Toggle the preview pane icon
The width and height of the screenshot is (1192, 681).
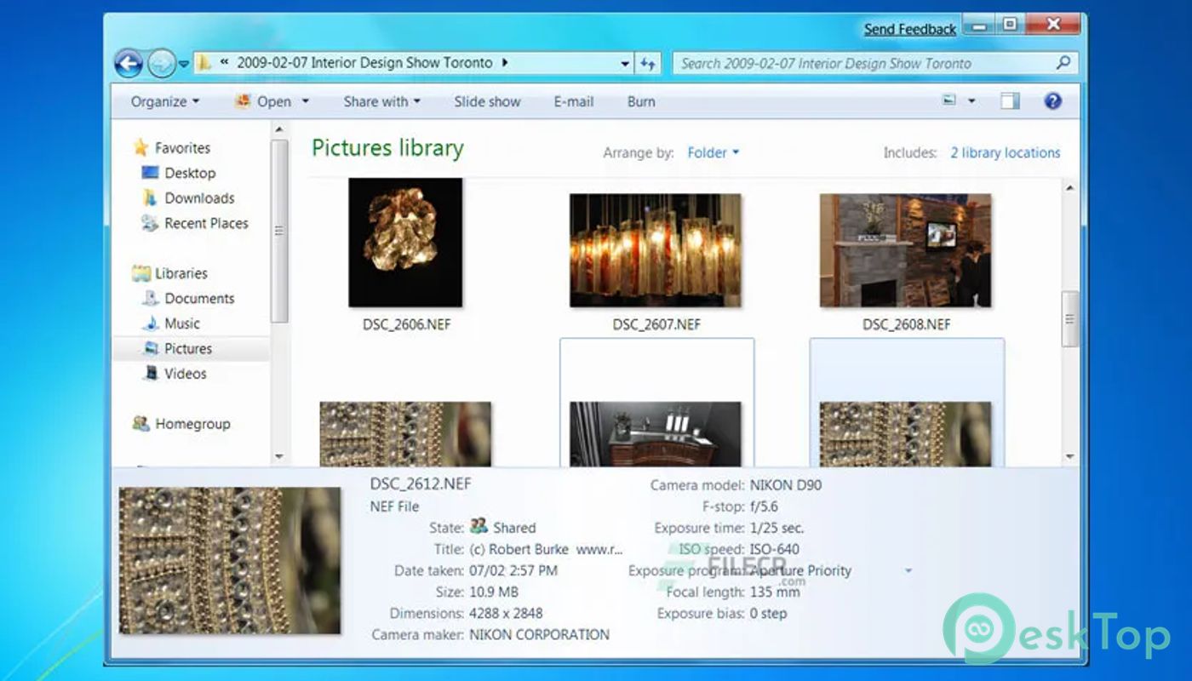(1010, 101)
